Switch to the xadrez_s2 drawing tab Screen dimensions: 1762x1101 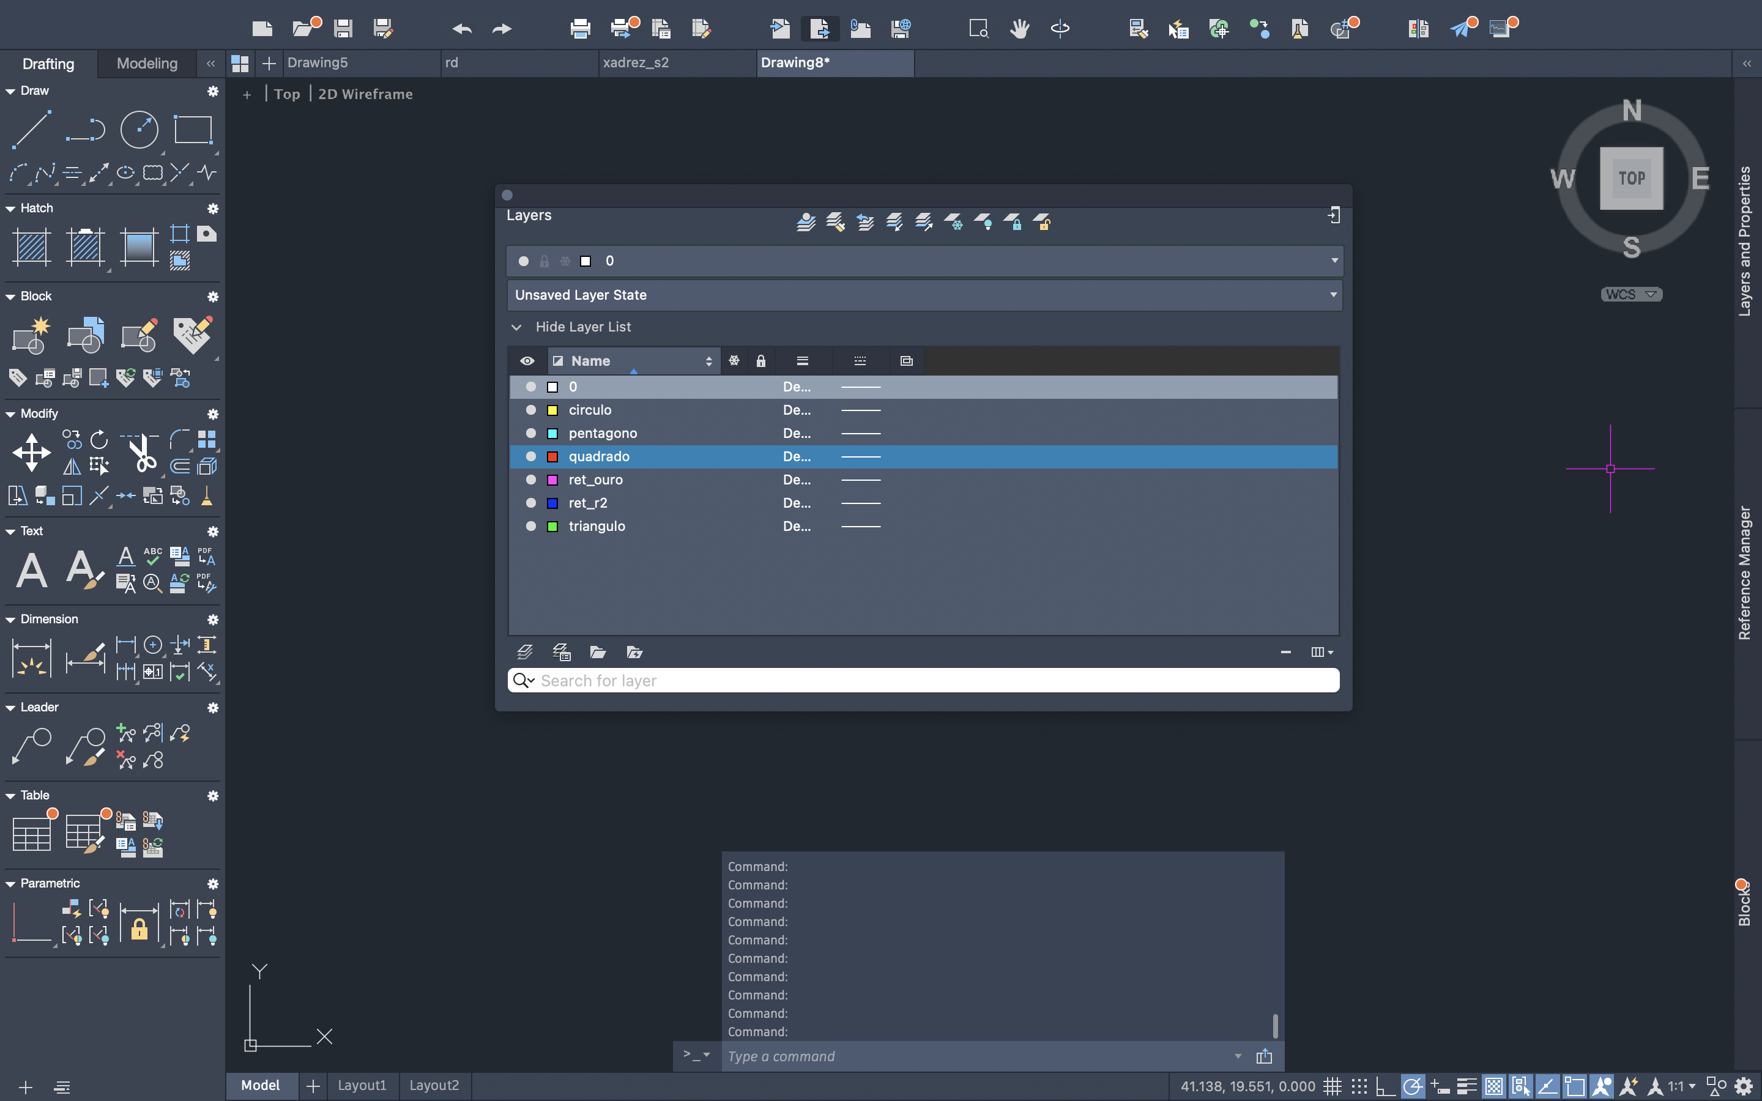636,62
